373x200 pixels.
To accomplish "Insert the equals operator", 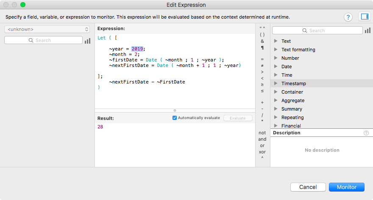I will coord(262,59).
